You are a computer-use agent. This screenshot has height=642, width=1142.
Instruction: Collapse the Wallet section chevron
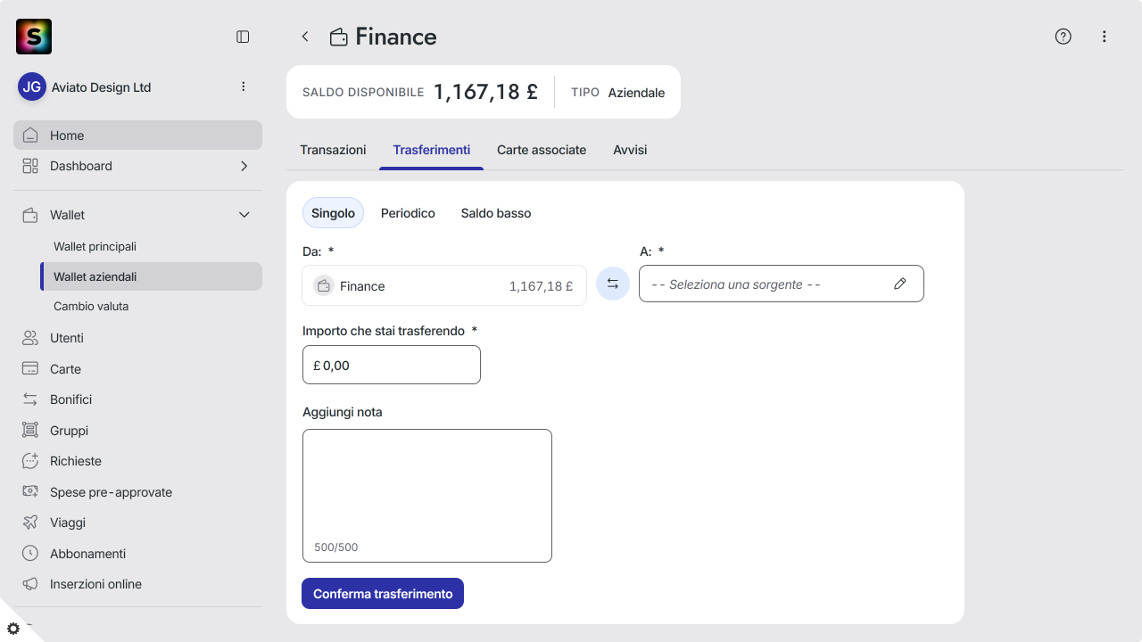coord(244,215)
